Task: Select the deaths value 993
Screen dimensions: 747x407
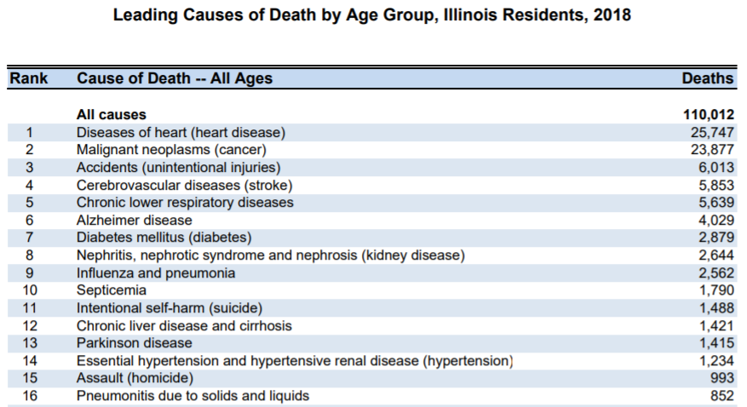Action: tap(722, 378)
